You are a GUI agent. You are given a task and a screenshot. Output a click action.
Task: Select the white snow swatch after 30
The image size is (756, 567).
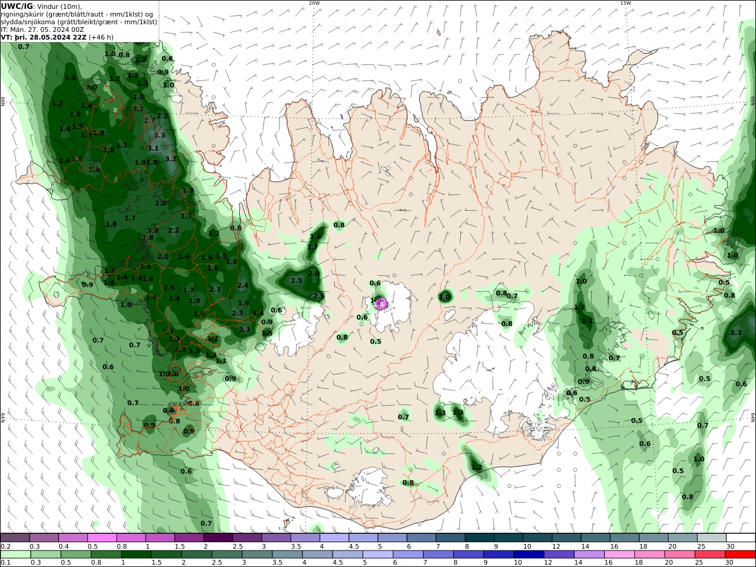click(741, 537)
